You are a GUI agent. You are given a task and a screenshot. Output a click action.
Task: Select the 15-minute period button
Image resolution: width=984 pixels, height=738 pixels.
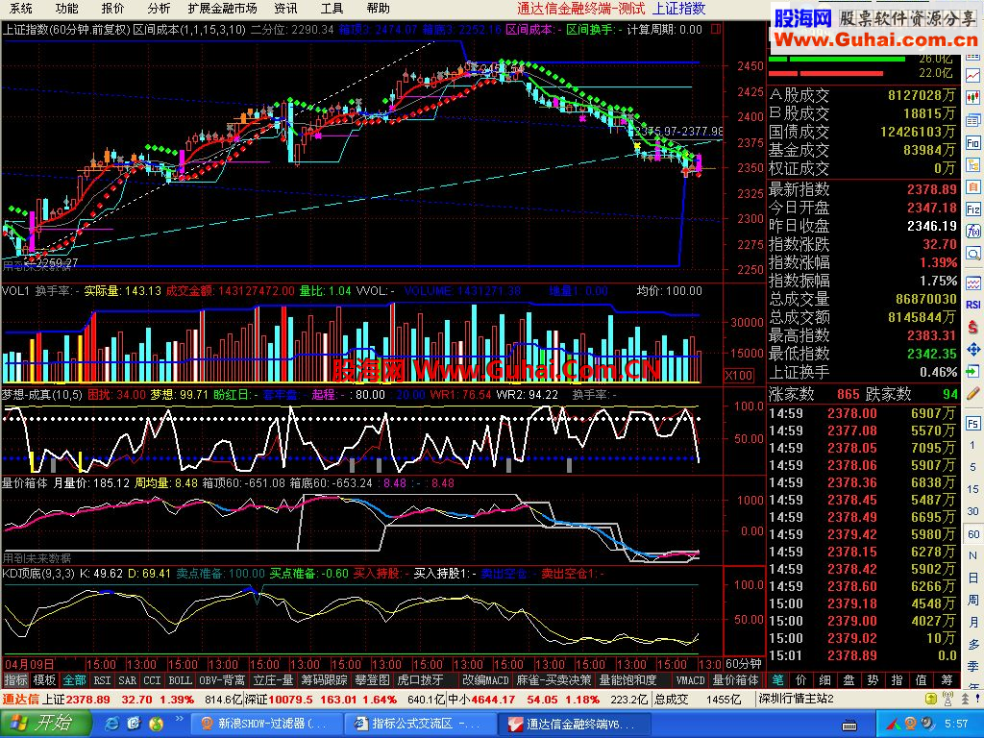pos(973,489)
